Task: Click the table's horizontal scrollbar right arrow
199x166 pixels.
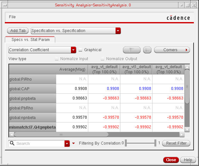Action: pyautogui.click(x=182, y=135)
